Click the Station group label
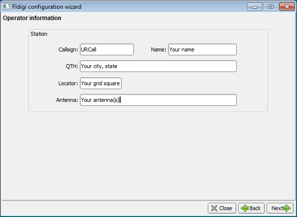Viewport: 297px width, 217px height. point(39,34)
